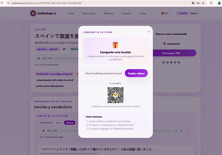Navigate to Itinerarios
The height and width of the screenshot is (155, 222).
click(x=126, y=13)
